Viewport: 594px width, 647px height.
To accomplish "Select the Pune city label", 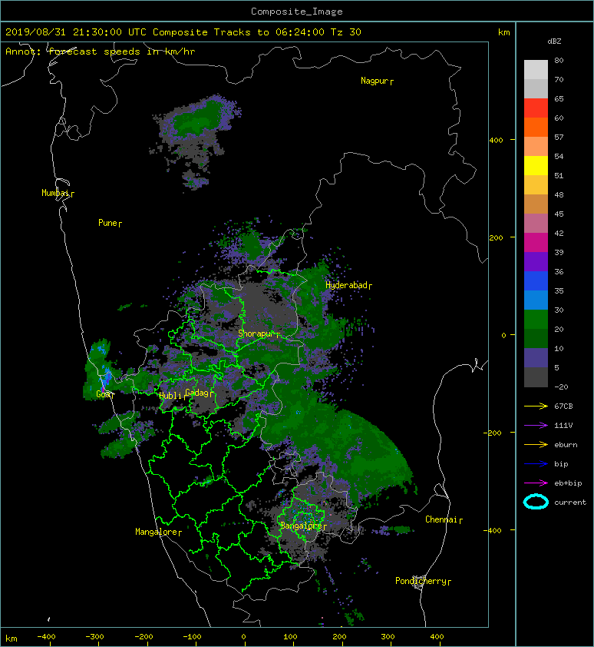I will click(110, 224).
